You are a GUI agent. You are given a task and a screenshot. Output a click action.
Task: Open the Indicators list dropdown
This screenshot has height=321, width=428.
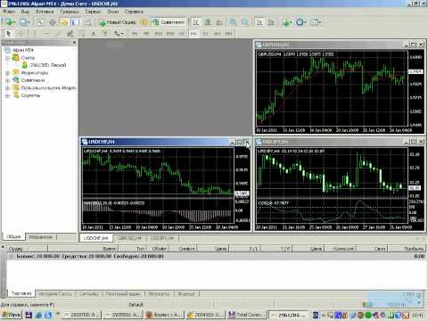287,22
